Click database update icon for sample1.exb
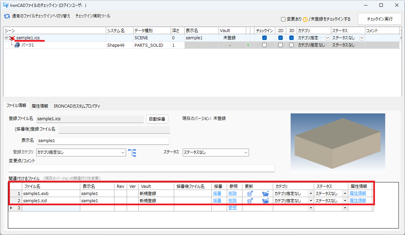 250,194
